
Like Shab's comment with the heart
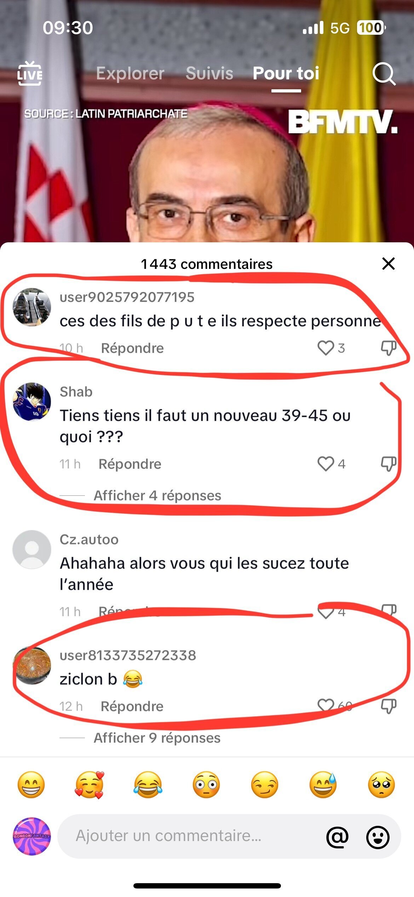pyautogui.click(x=326, y=464)
